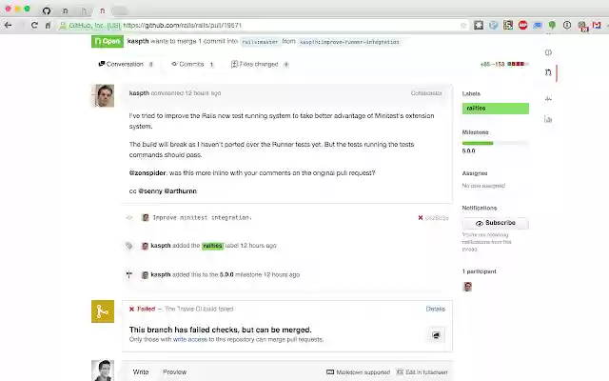Click the failed build red X on commit
This screenshot has height=381, width=609.
click(421, 218)
